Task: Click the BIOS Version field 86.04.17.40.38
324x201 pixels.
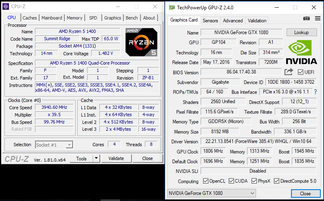Action: click(x=241, y=72)
